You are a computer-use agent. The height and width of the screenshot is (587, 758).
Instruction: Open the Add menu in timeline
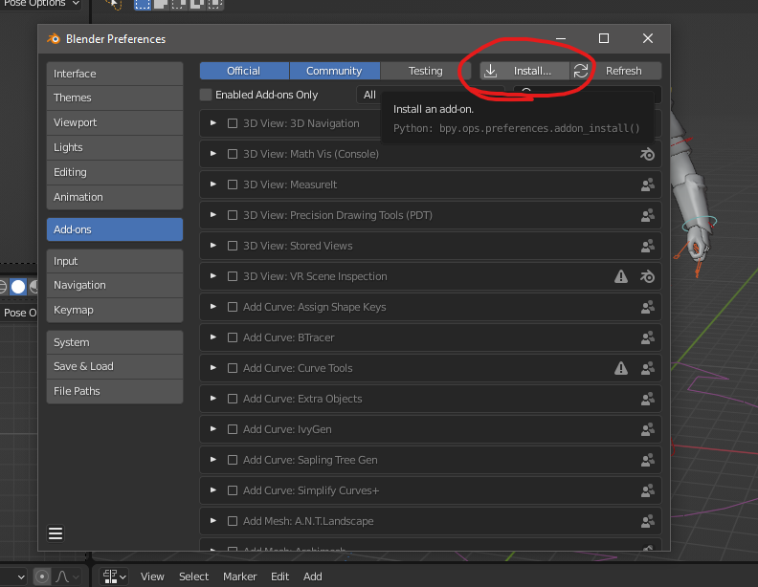click(313, 576)
